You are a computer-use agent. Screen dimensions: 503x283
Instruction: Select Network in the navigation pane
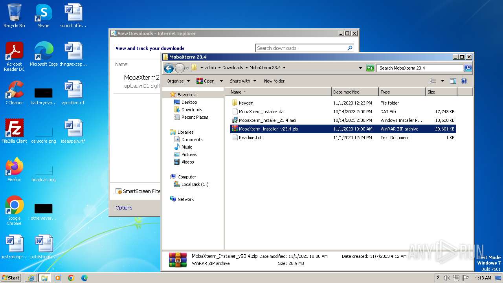[x=185, y=199]
